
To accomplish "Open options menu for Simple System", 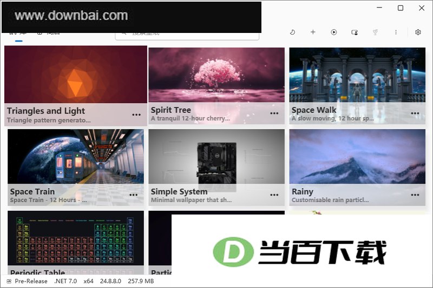I will point(274,195).
